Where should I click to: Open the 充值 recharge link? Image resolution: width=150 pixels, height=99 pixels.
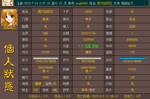88,46
